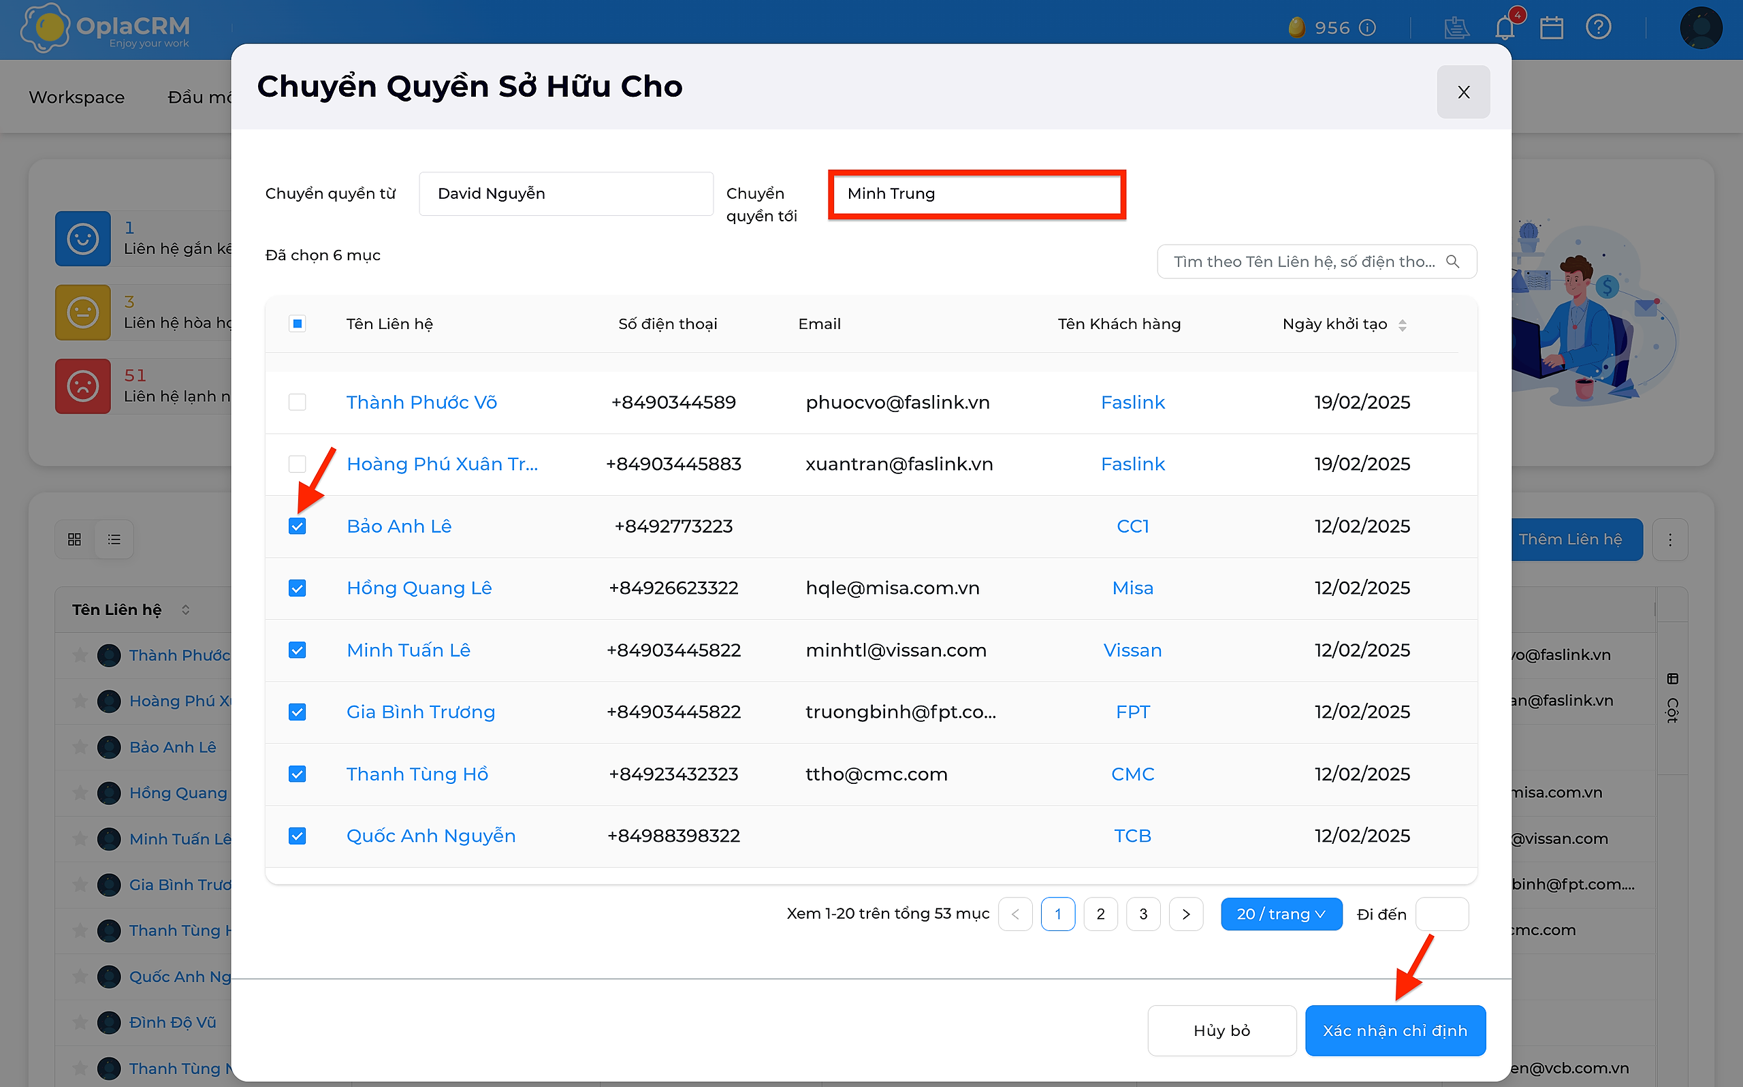The width and height of the screenshot is (1743, 1087).
Task: Open the three-dot more options button
Action: click(1669, 539)
